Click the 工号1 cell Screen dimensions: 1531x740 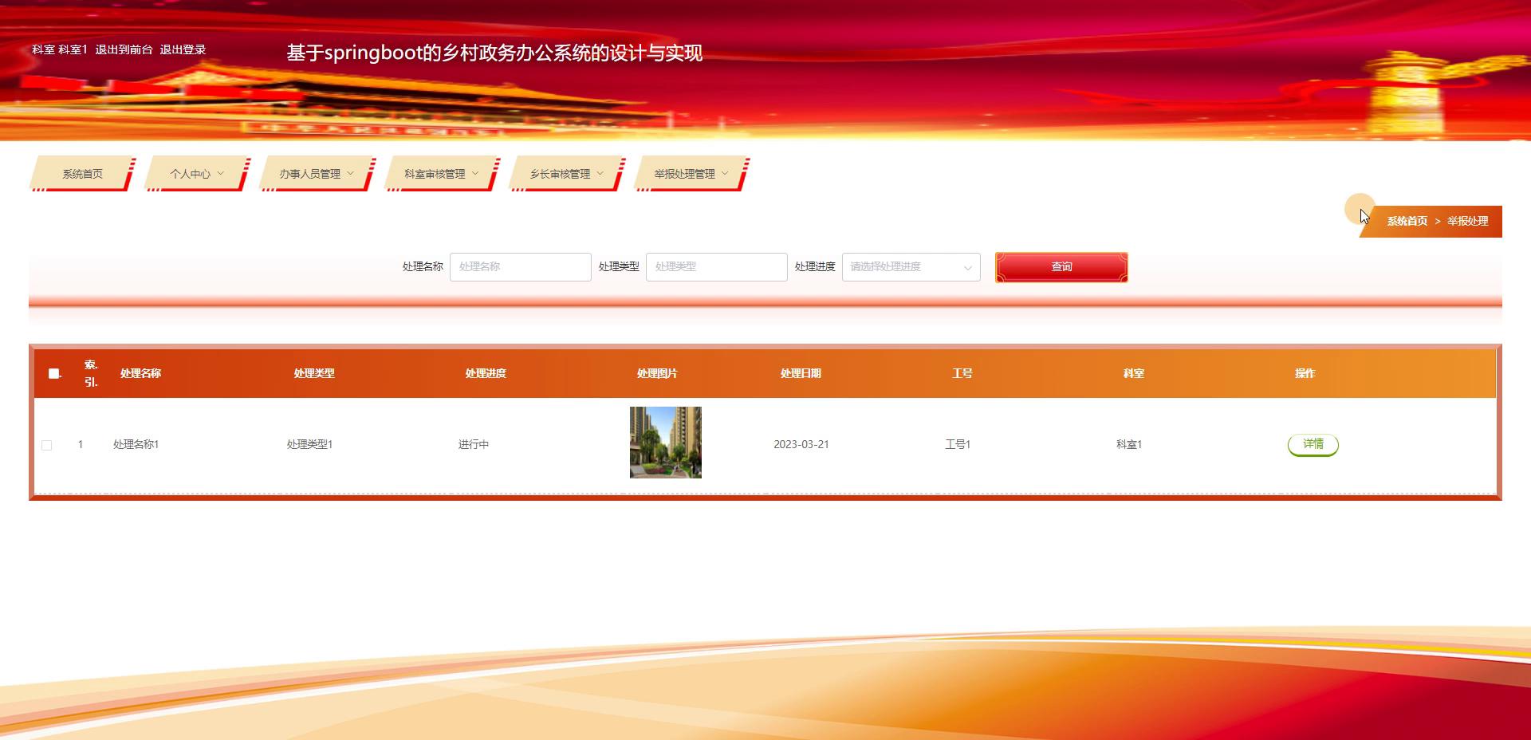pos(958,444)
